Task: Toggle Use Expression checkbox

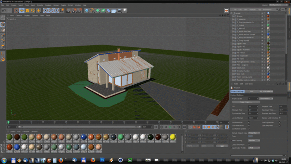Action: pyautogui.click(x=280, y=123)
